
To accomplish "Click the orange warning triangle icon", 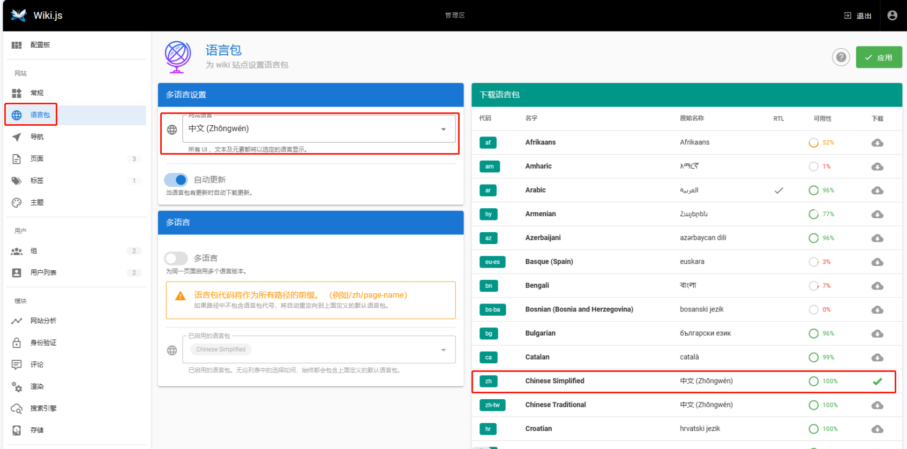I will [181, 296].
